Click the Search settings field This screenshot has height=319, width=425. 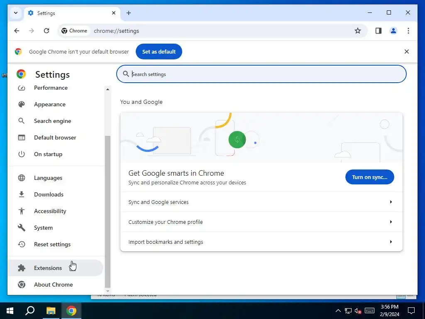(x=261, y=74)
